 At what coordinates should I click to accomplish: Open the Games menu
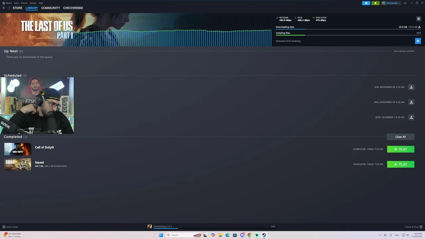pyautogui.click(x=33, y=3)
